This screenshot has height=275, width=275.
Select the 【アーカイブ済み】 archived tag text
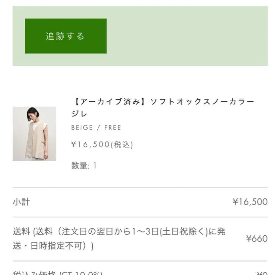pyautogui.click(x=108, y=101)
